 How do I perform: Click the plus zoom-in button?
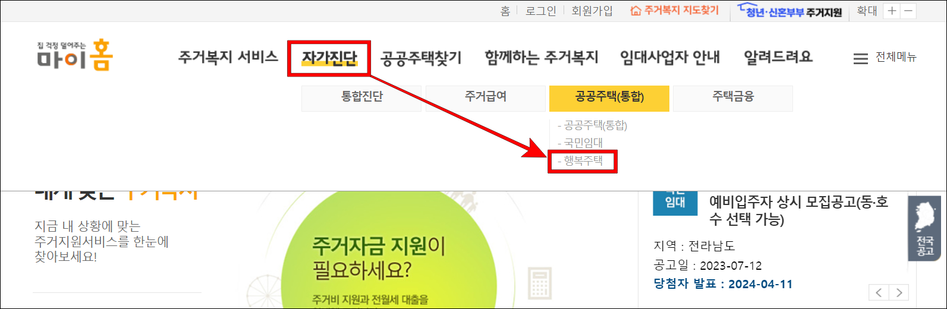(892, 11)
